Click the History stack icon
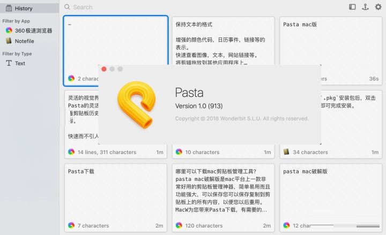This screenshot has height=235, width=386. [x=9, y=9]
